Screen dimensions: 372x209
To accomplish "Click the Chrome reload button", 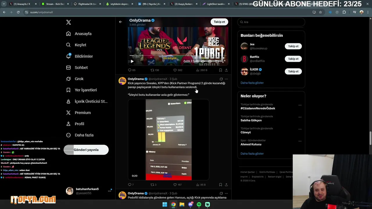I will point(18,12).
